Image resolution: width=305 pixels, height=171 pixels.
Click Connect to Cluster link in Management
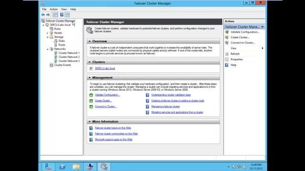pyautogui.click(x=106, y=106)
